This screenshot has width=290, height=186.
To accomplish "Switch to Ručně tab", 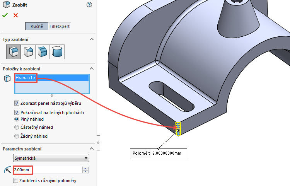I will coord(37,26).
